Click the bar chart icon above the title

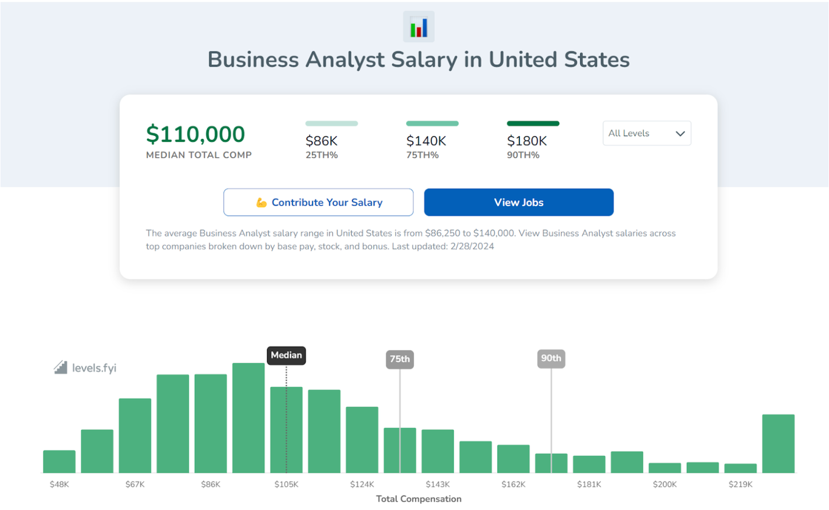(x=419, y=26)
